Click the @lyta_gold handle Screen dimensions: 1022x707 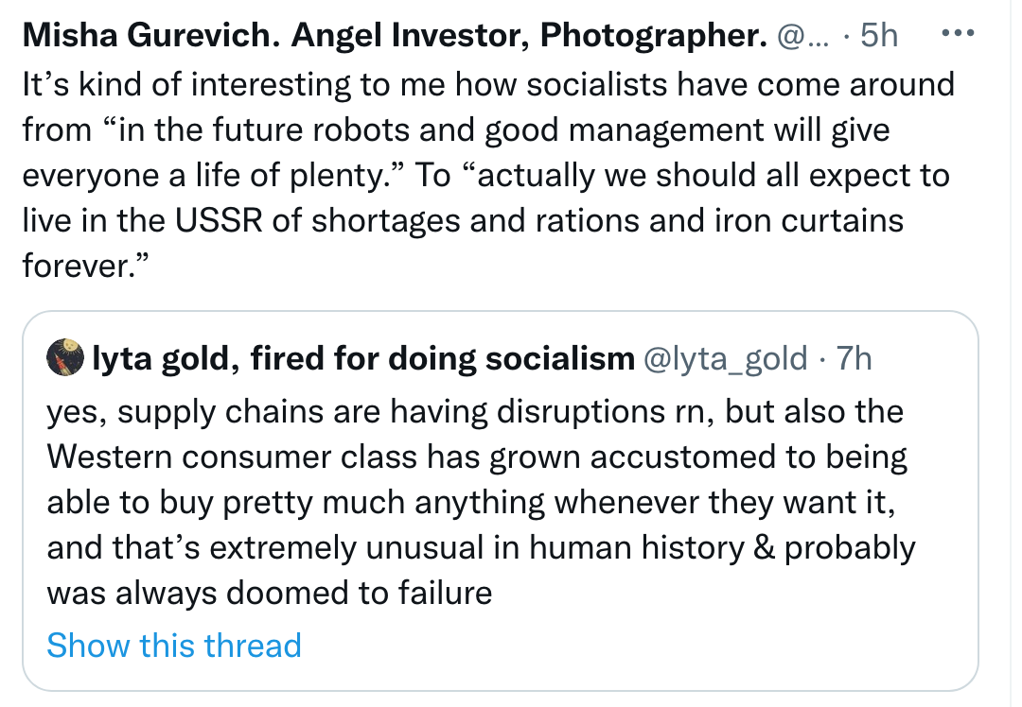point(726,358)
